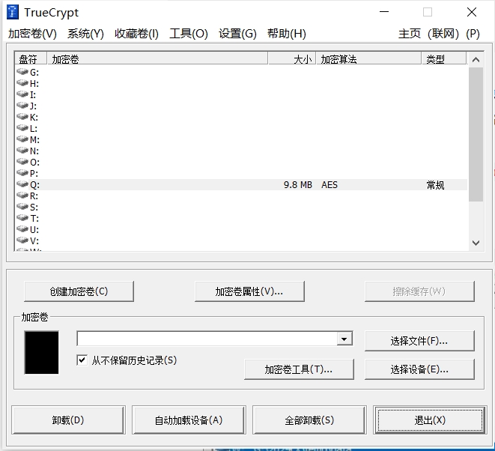Click the drive icon beside R:

coord(22,196)
